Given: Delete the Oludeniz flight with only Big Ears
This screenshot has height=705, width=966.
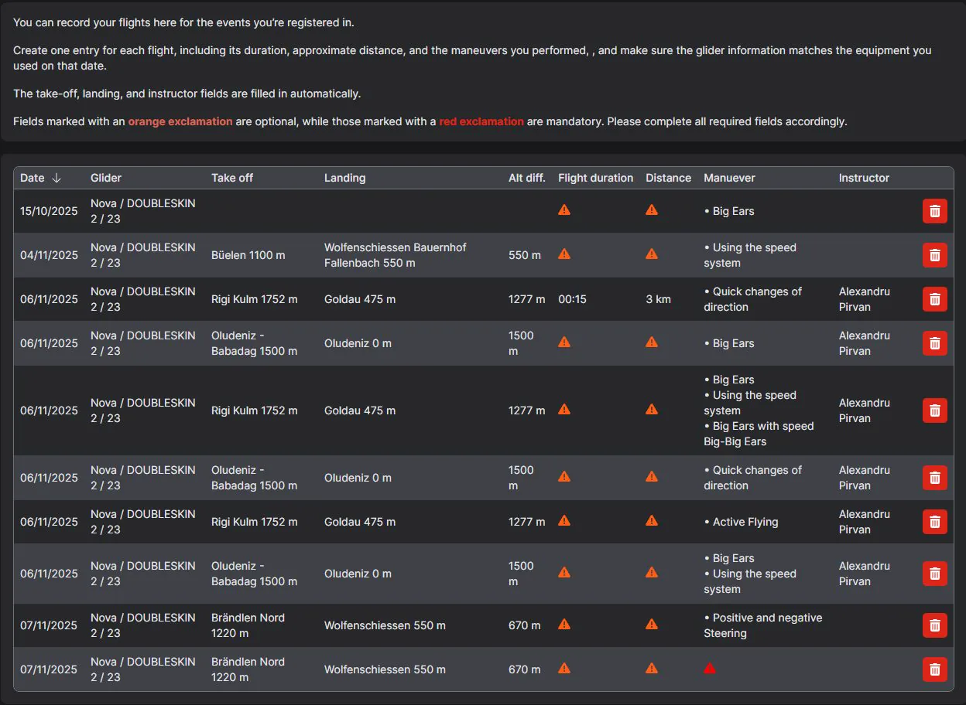Looking at the screenshot, I should coord(934,343).
